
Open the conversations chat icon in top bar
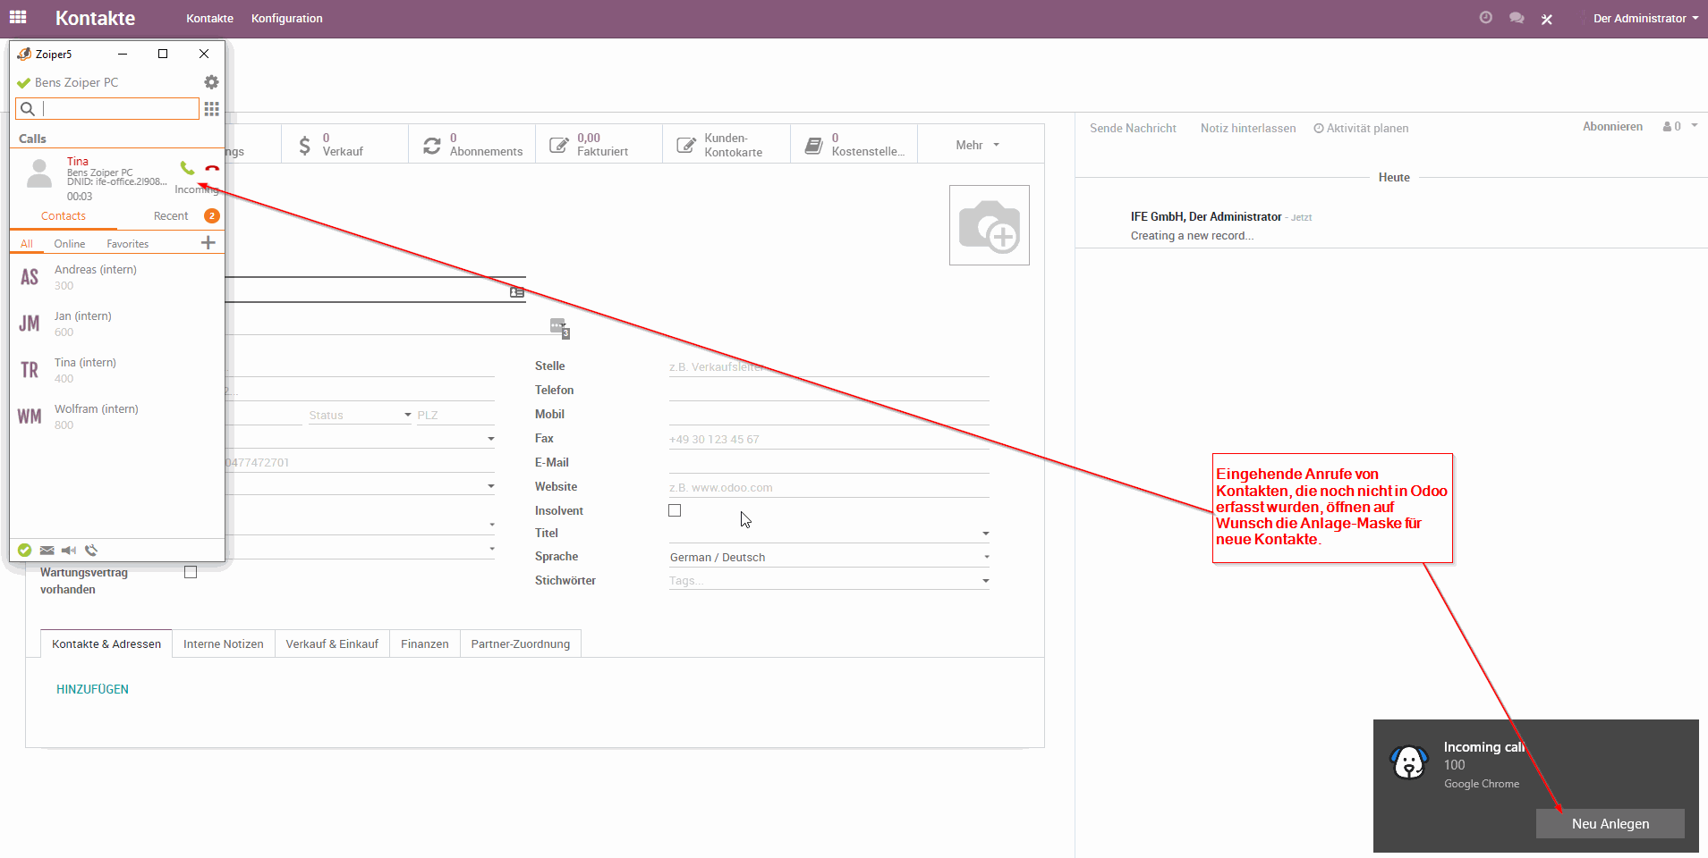[x=1517, y=18]
